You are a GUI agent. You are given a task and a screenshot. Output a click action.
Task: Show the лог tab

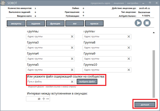[75, 24]
